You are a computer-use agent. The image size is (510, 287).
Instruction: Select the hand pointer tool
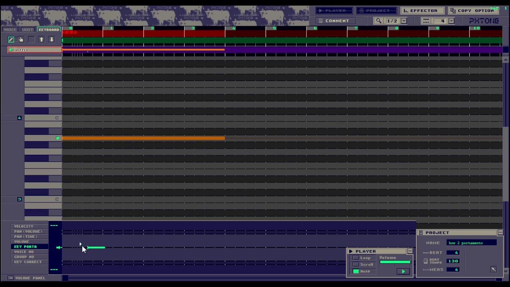click(21, 39)
